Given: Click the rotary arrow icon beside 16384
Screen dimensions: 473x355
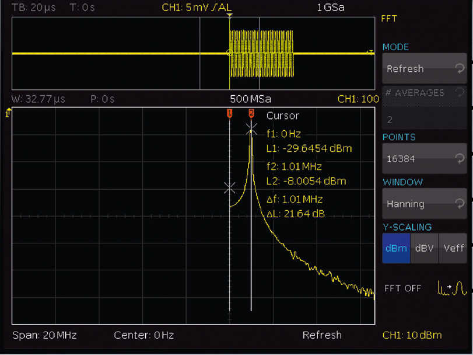Looking at the screenshot, I should tap(460, 159).
